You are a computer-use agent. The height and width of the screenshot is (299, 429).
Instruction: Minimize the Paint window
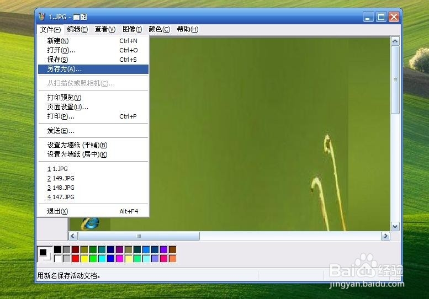tap(368, 17)
